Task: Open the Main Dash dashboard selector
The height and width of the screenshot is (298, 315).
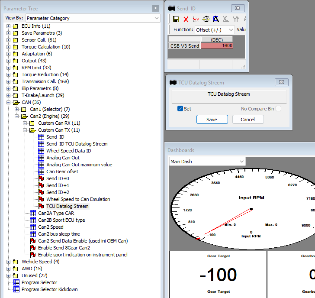Action: click(x=207, y=162)
